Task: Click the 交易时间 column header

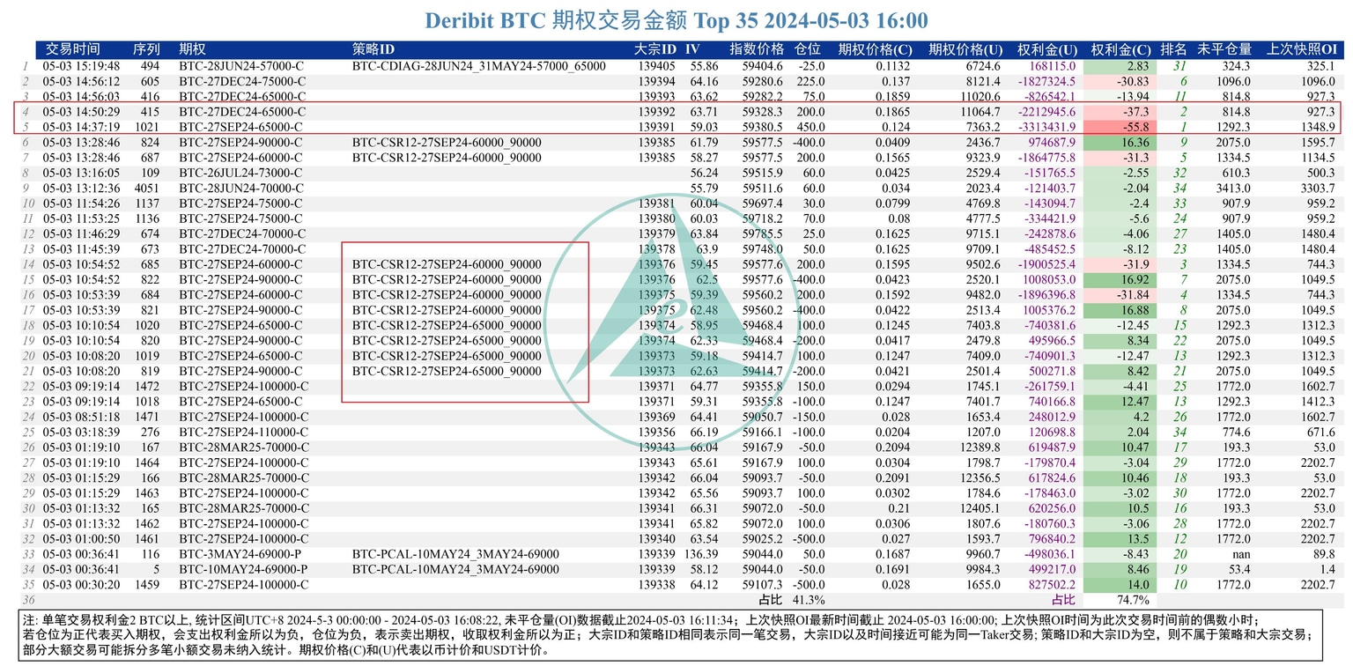Action: [72, 49]
